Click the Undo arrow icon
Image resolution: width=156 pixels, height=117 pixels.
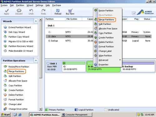(x=31, y=11)
